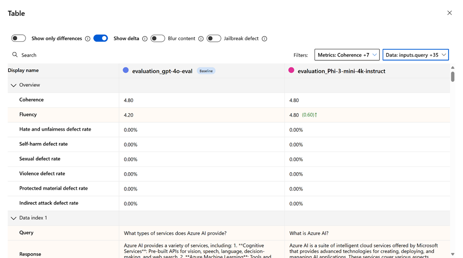463x258 pixels.
Task: Close the Table dialog
Action: pos(450,13)
